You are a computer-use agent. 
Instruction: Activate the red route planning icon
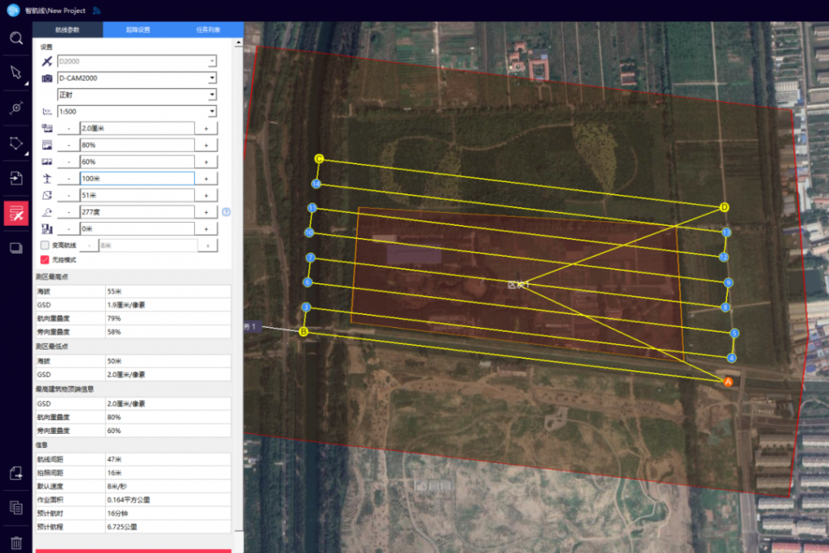15,213
